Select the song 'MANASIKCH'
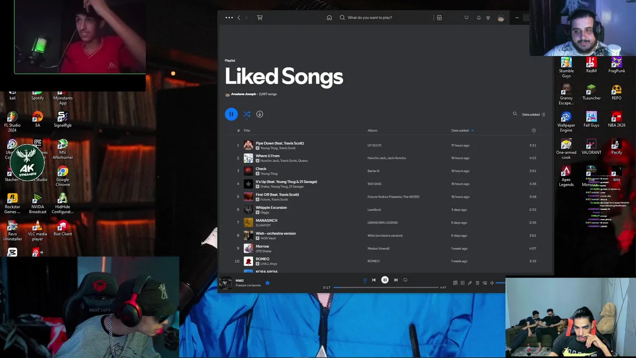This screenshot has height=358, width=636. point(266,220)
